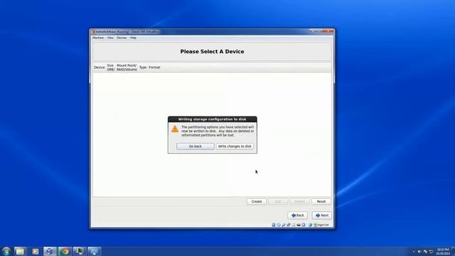This screenshot has height=256, width=455.
Task: Open the taskbar clock and date
Action: click(x=443, y=252)
